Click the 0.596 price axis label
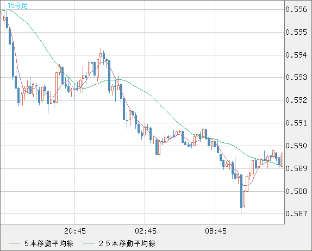 tap(296, 10)
